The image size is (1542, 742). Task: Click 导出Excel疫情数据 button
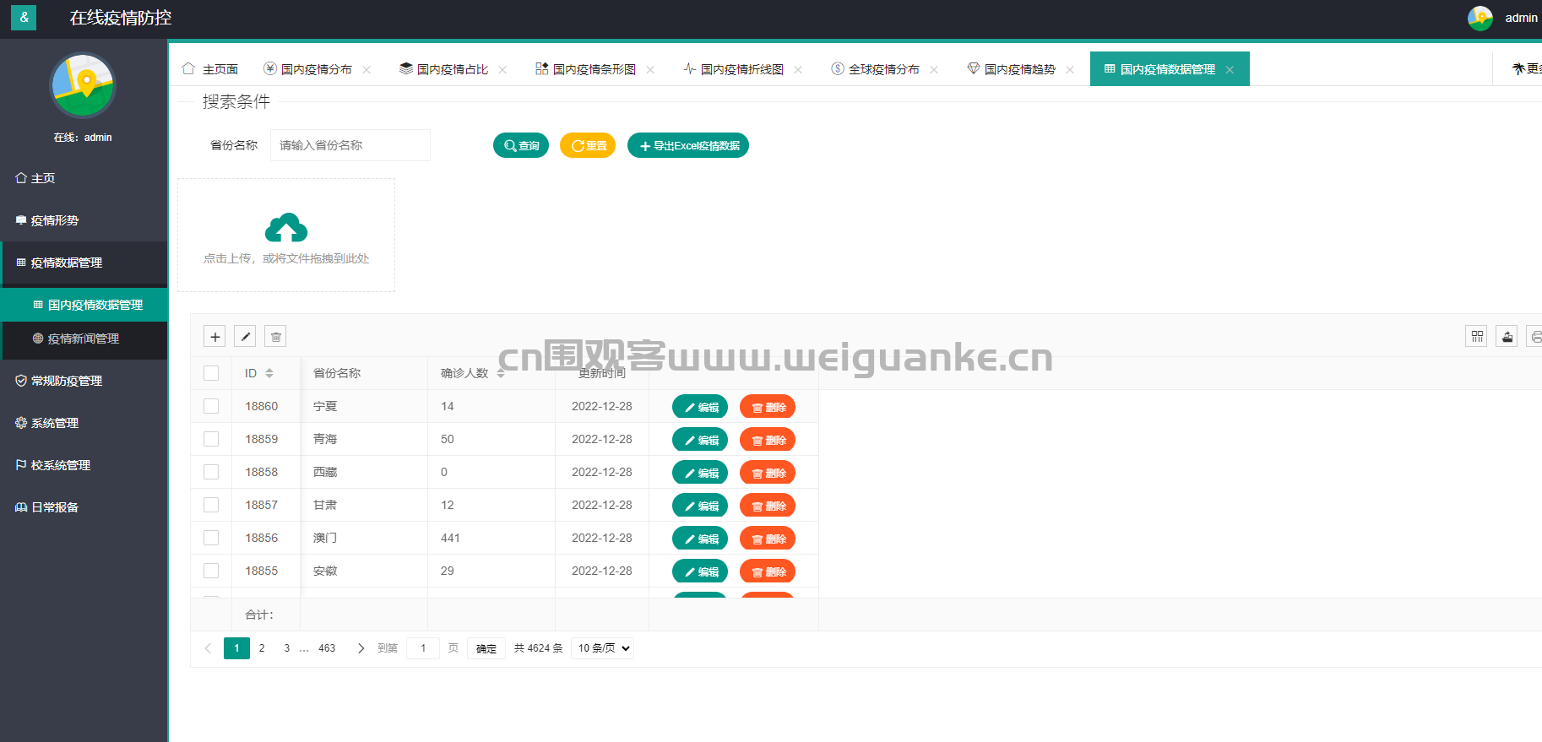coord(688,146)
